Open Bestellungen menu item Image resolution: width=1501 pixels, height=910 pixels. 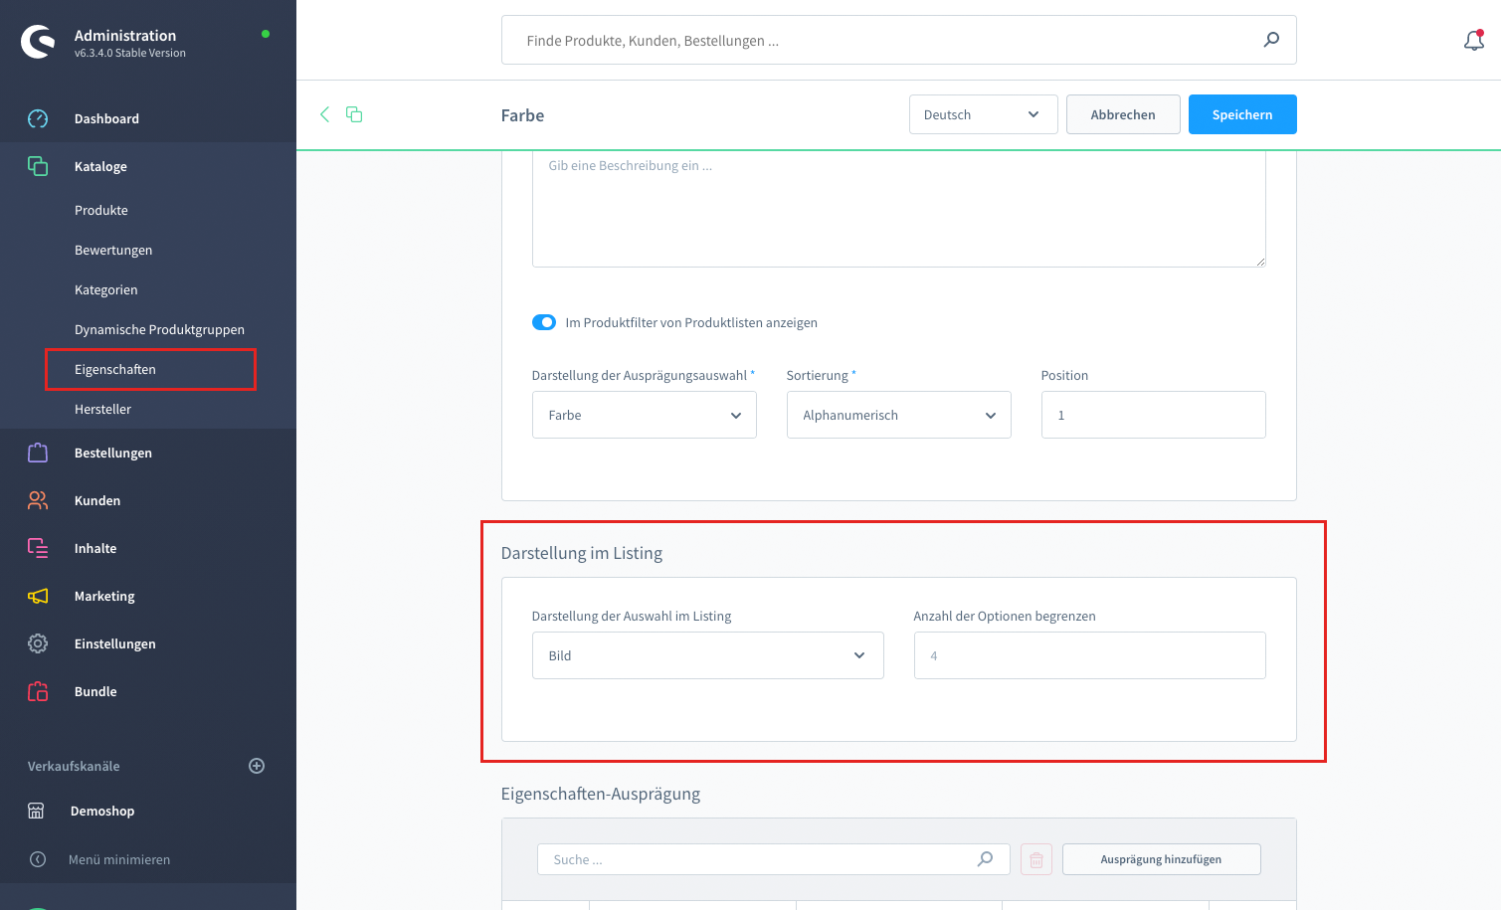pyautogui.click(x=113, y=453)
